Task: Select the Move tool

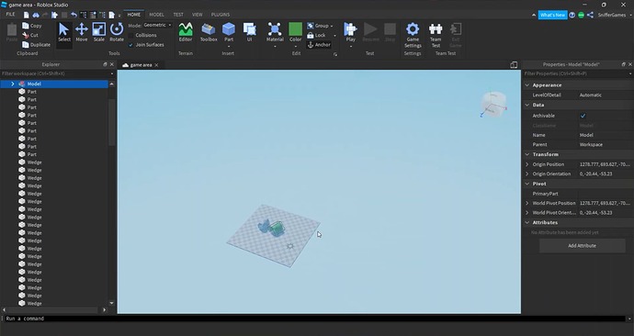Action: tap(81, 32)
